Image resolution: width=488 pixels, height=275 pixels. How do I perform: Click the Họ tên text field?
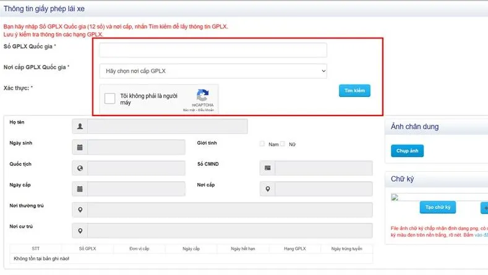click(x=167, y=127)
